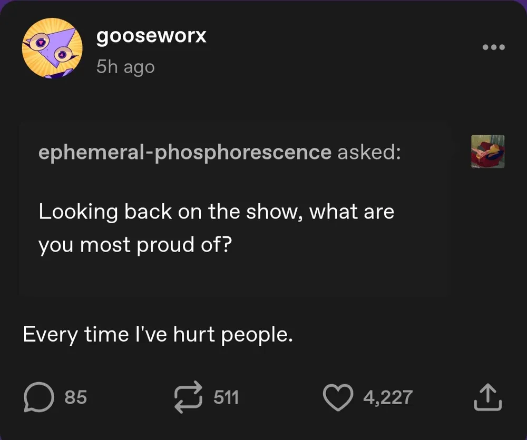Viewport: 527px width, 440px height.
Task: View the 85 replies count
Action: coord(75,397)
